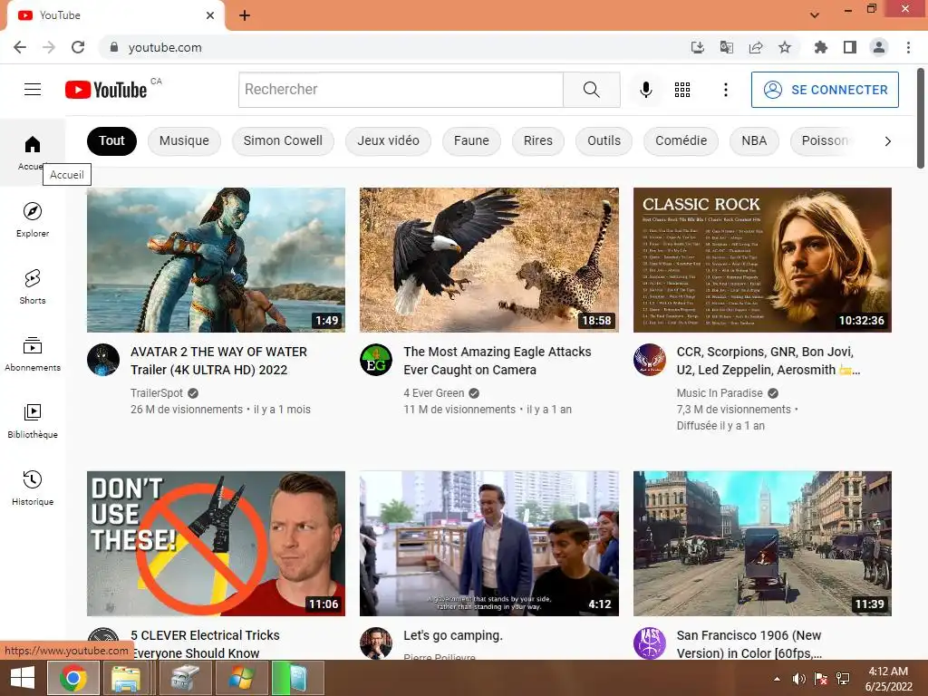Open a new browser tab
The height and width of the screenshot is (696, 928).
tap(245, 15)
